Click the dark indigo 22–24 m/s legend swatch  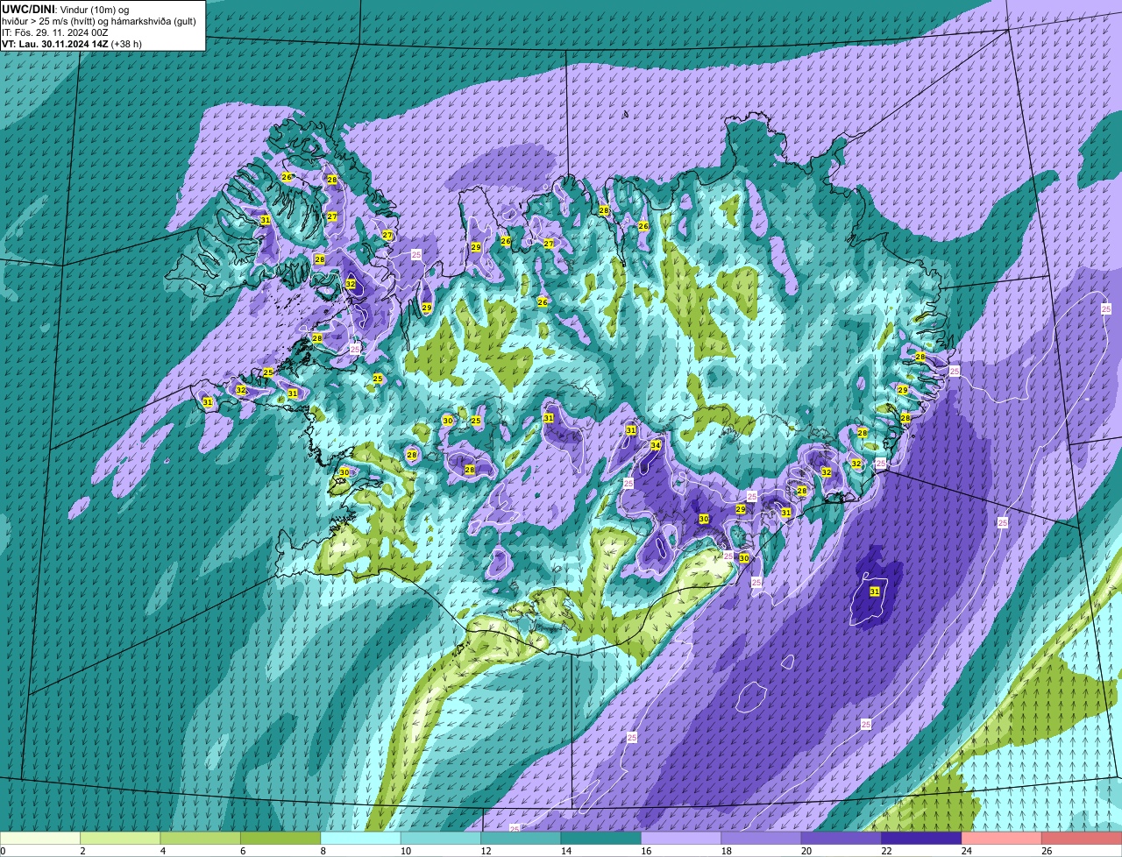[x=922, y=839]
